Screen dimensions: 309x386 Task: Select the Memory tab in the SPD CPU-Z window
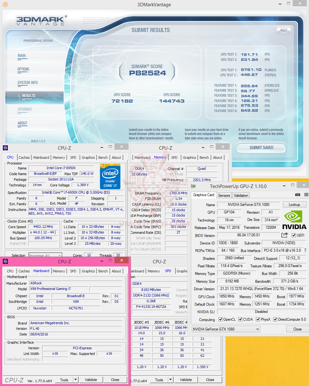[x=154, y=271]
